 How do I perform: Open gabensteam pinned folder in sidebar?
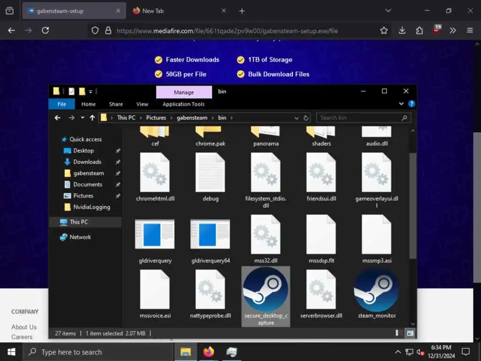pyautogui.click(x=89, y=173)
